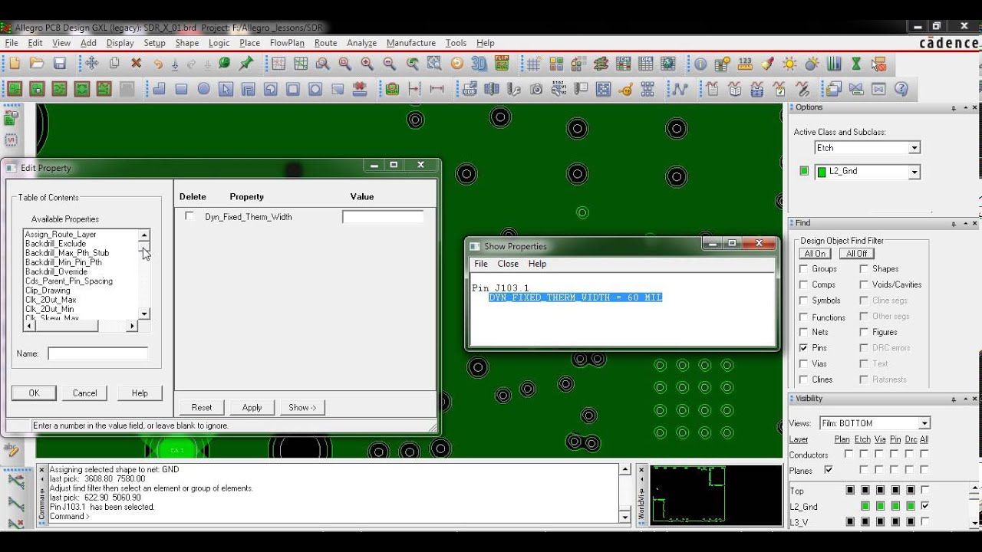Image resolution: width=982 pixels, height=552 pixels.
Task: Click the Reset button
Action: coord(202,407)
